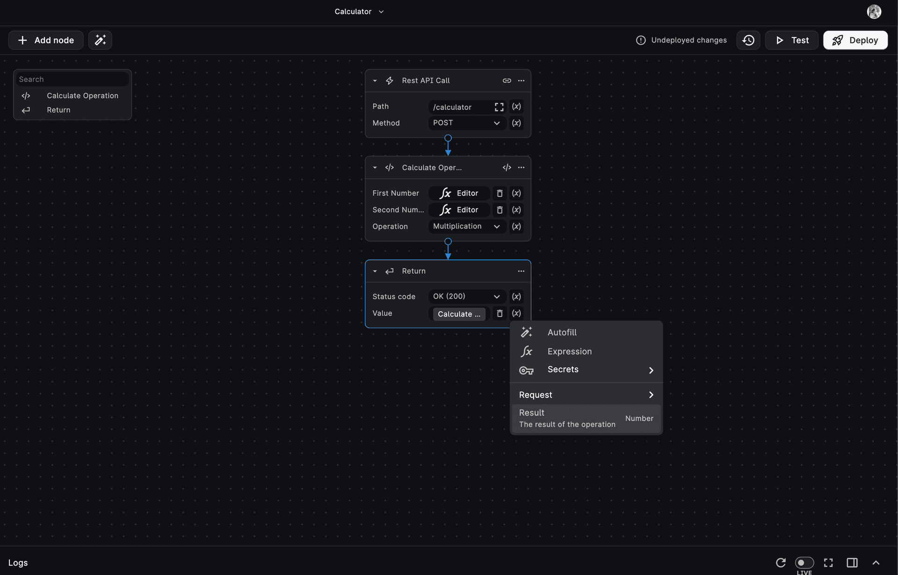898x575 pixels.
Task: Toggle the LIVE logs switch
Action: [x=804, y=563]
